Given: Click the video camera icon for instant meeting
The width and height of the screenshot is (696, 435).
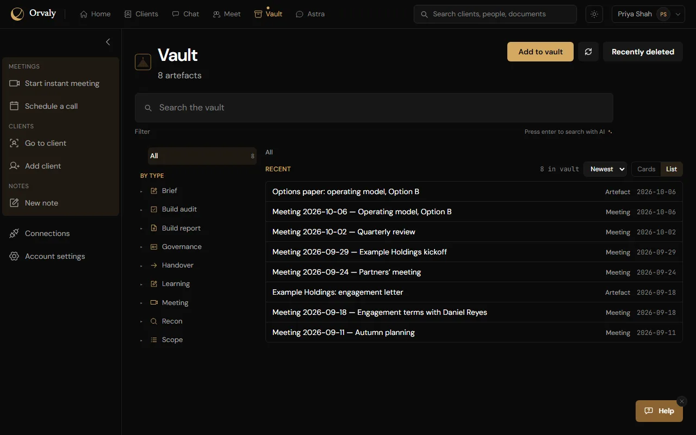Looking at the screenshot, I should coord(15,83).
